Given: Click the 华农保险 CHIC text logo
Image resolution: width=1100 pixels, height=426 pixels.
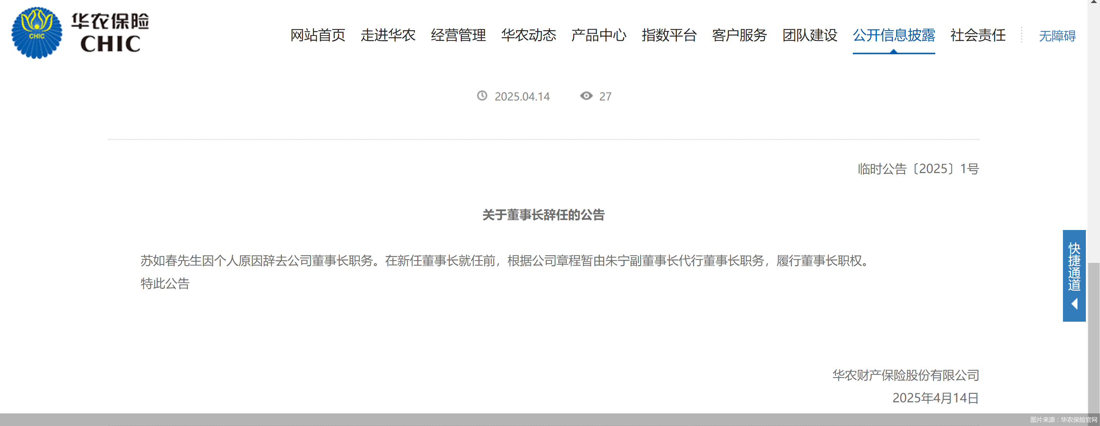Looking at the screenshot, I should [x=110, y=33].
